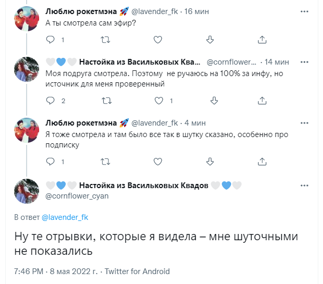Share the 'Я тоже смотрела' tweet
The width and height of the screenshot is (323, 284).
[263, 162]
